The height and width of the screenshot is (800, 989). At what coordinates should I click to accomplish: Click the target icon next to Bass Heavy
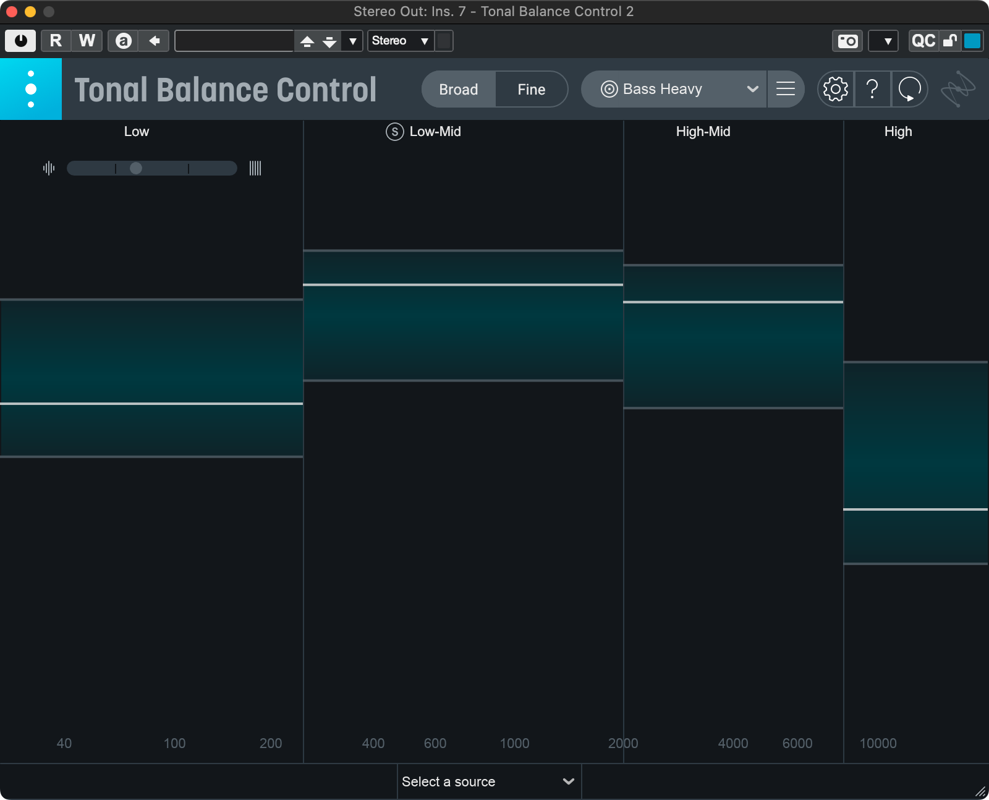click(x=609, y=89)
